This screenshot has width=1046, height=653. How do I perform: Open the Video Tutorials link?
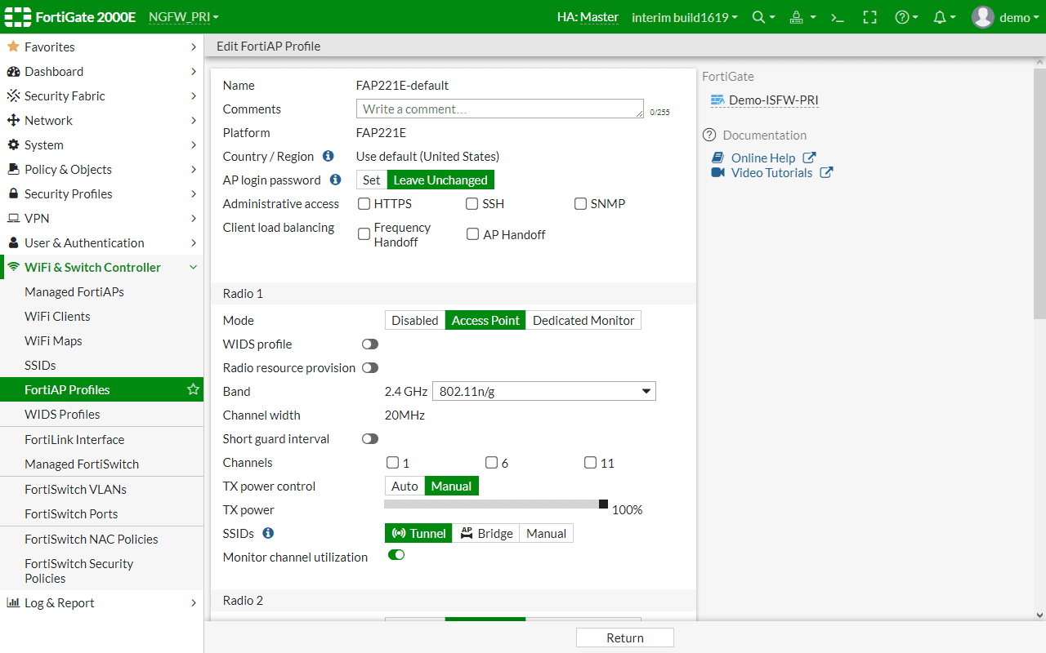[771, 172]
